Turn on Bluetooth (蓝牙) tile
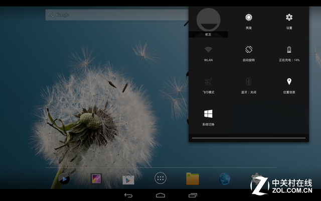Viewport: 321px width, 201px height. (x=249, y=84)
